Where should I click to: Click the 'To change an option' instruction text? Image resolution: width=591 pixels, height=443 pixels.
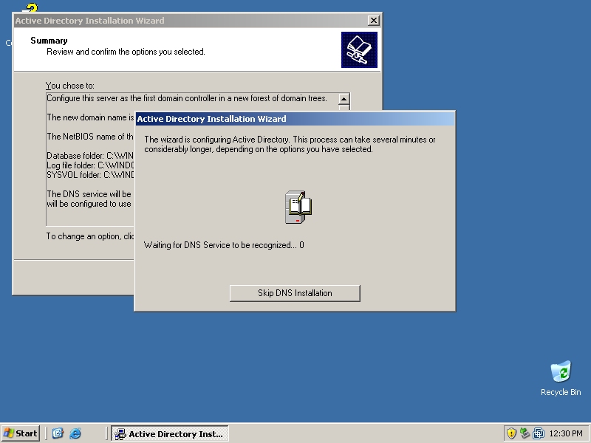coord(90,236)
